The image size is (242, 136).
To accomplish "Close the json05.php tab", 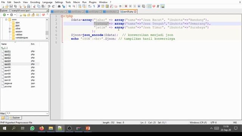I will (135, 12).
